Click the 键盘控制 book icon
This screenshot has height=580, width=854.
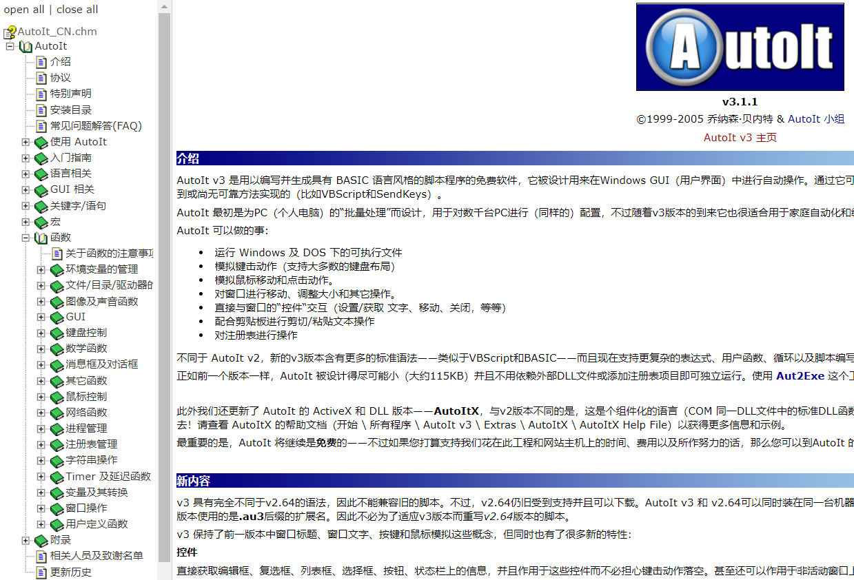pyautogui.click(x=57, y=333)
